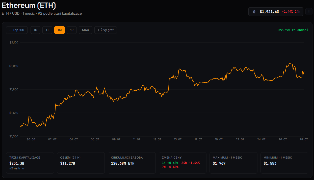Go back to Top 100 list

(17, 30)
